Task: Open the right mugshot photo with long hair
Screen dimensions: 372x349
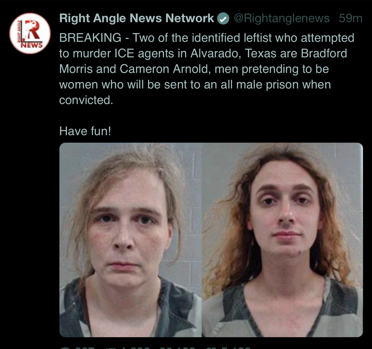Action: (282, 240)
